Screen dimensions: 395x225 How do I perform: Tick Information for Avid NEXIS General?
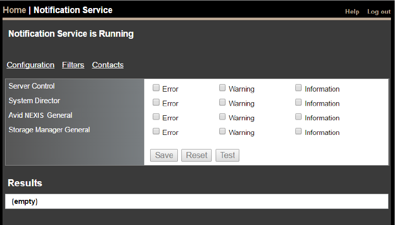pos(299,117)
